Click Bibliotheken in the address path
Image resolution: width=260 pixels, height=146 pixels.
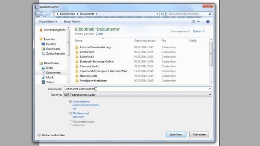tap(67, 14)
